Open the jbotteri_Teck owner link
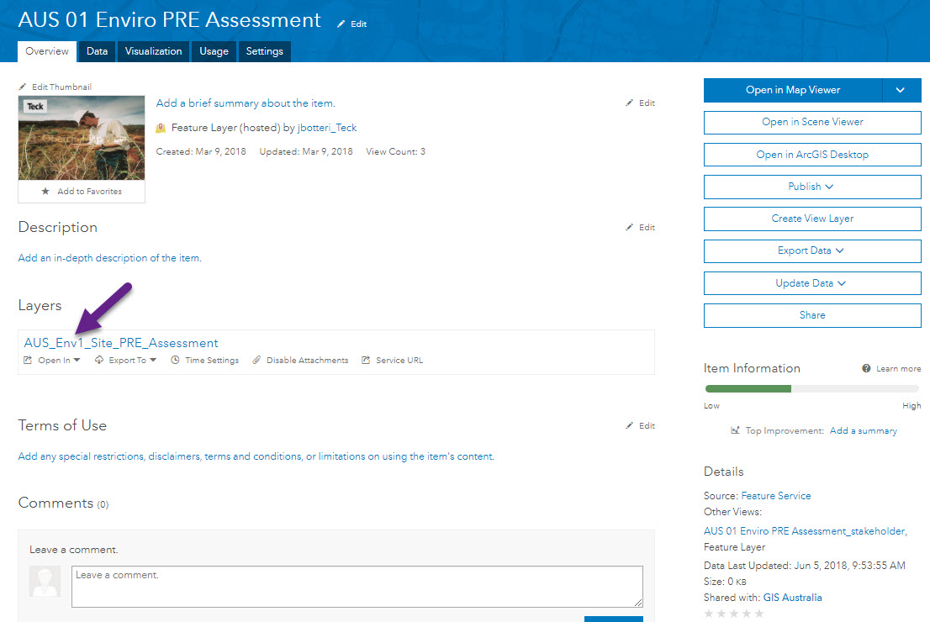 point(327,128)
